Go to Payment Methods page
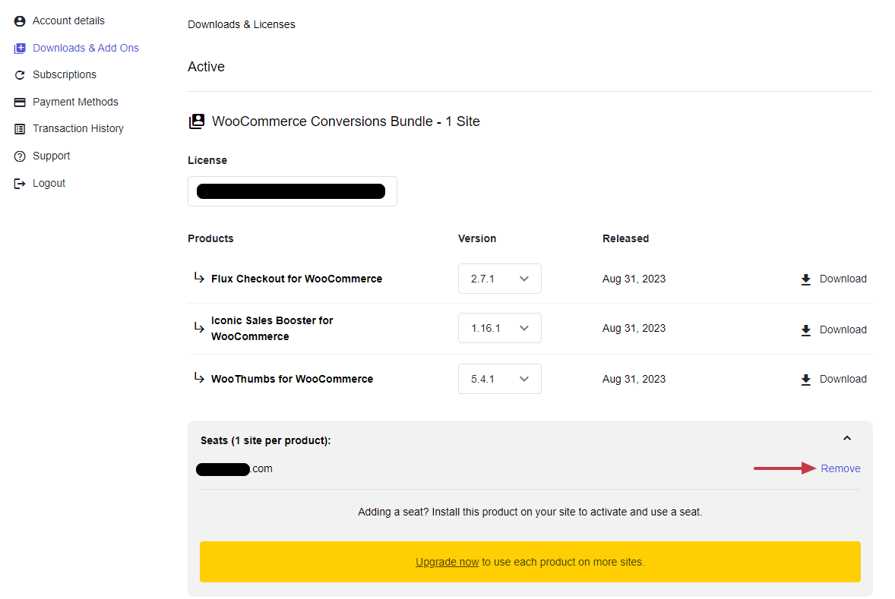895x599 pixels. click(x=75, y=102)
